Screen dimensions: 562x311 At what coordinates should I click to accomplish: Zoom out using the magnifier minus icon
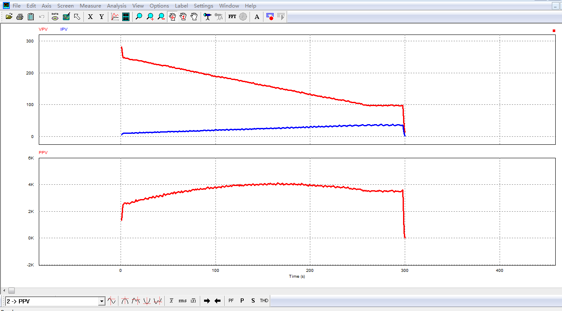[x=161, y=17]
